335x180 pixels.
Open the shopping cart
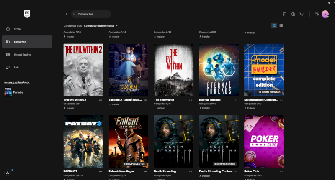point(301,14)
